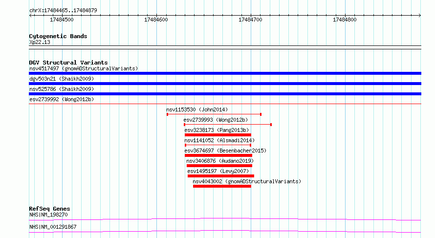Screen dimensions: 435x238
Task: Click the thick red bar under esv3674697
Action: coord(218,155)
